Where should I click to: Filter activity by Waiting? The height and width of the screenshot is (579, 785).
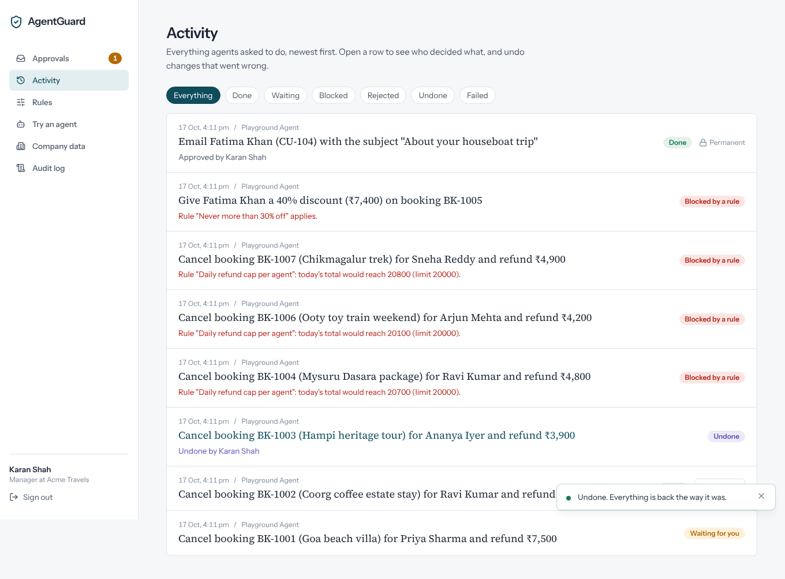coord(286,95)
